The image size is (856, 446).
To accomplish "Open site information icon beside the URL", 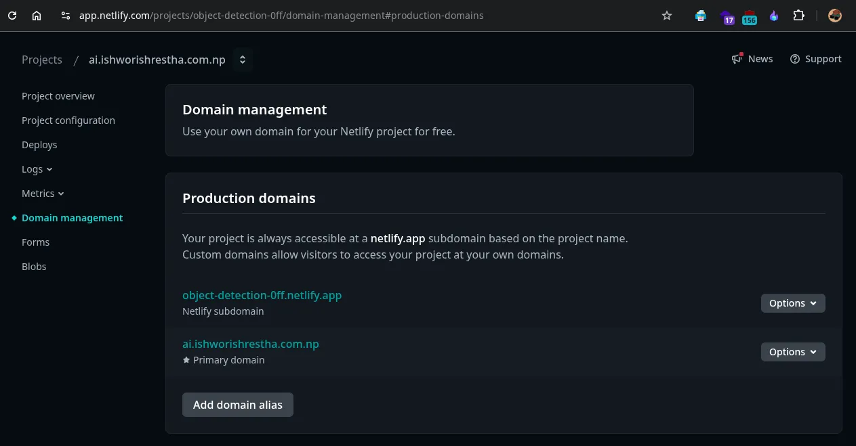I will (65, 16).
